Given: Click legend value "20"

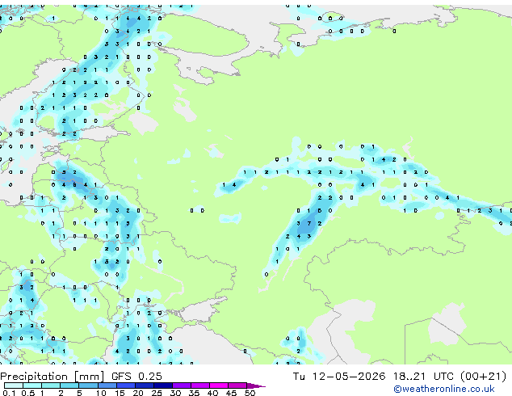Looking at the screenshot, I should tap(138, 393).
